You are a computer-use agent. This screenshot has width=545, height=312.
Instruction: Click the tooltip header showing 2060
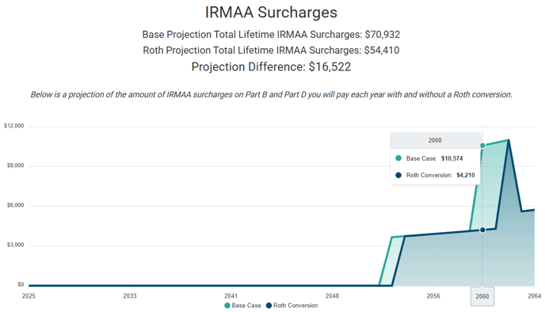coord(435,140)
